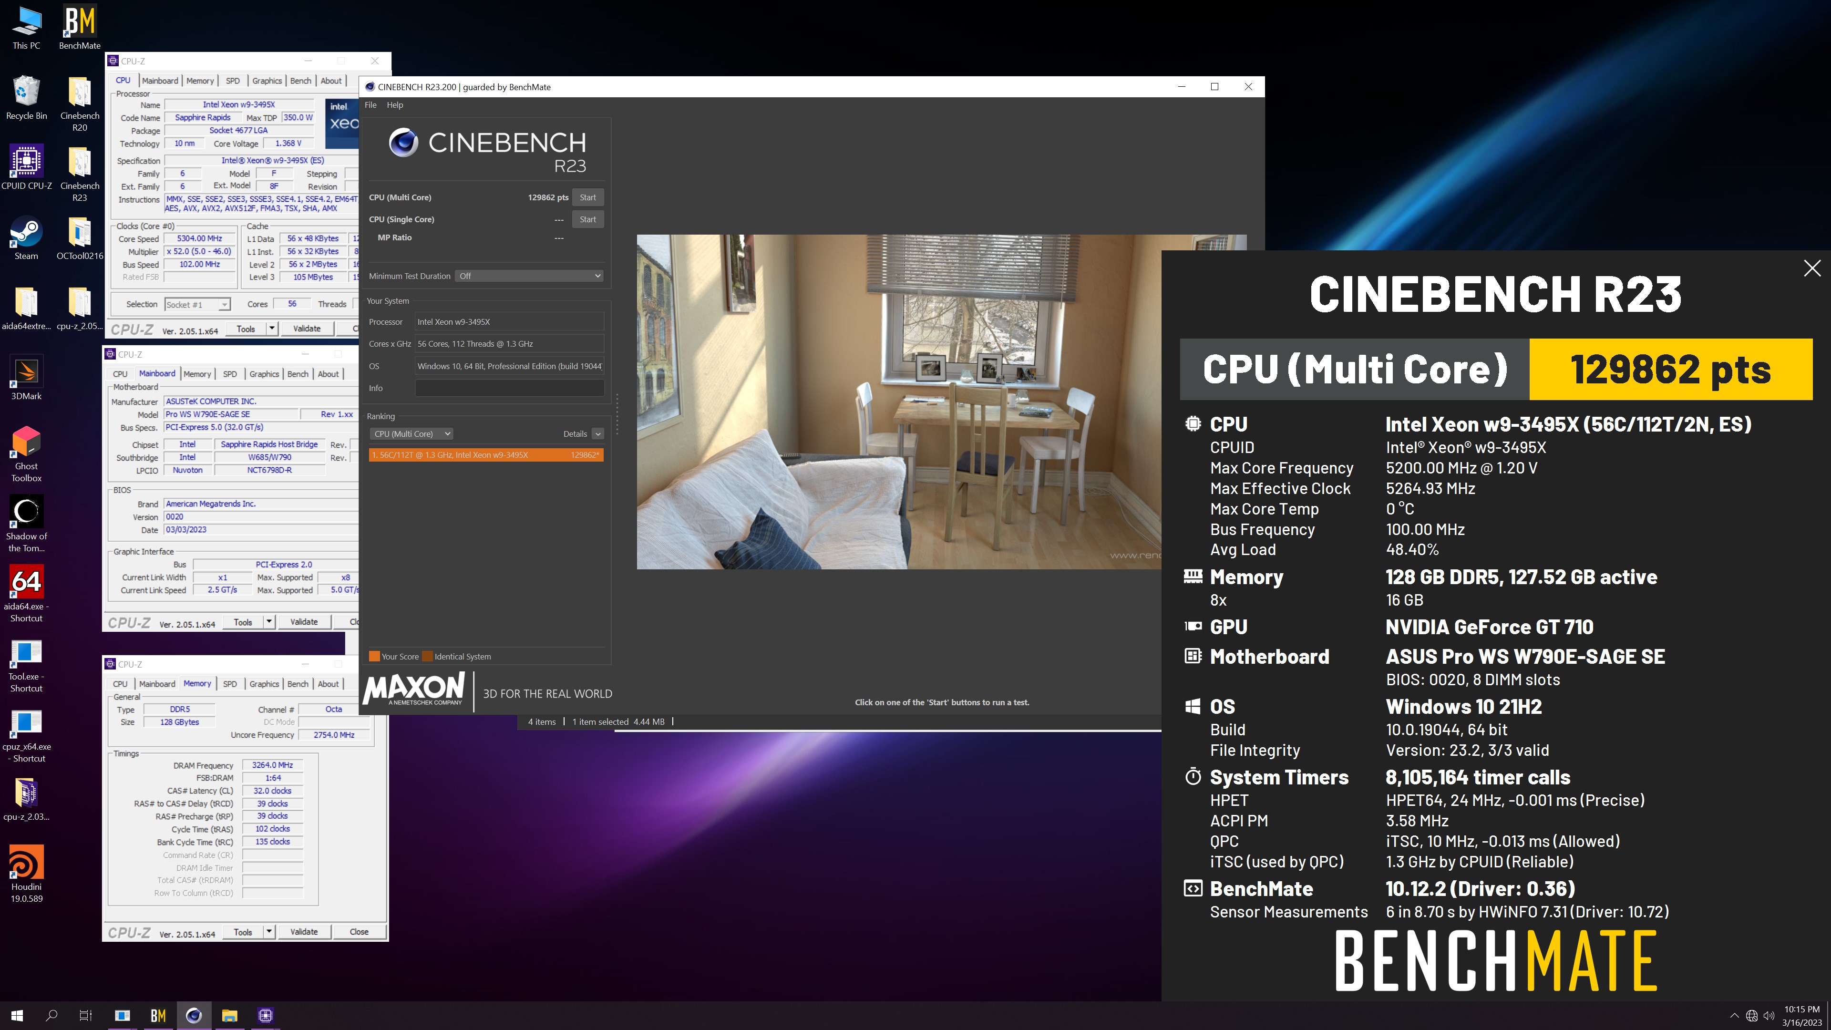Open cpu-z_2.03 archive icon
This screenshot has height=1030, width=1831.
(x=26, y=799)
